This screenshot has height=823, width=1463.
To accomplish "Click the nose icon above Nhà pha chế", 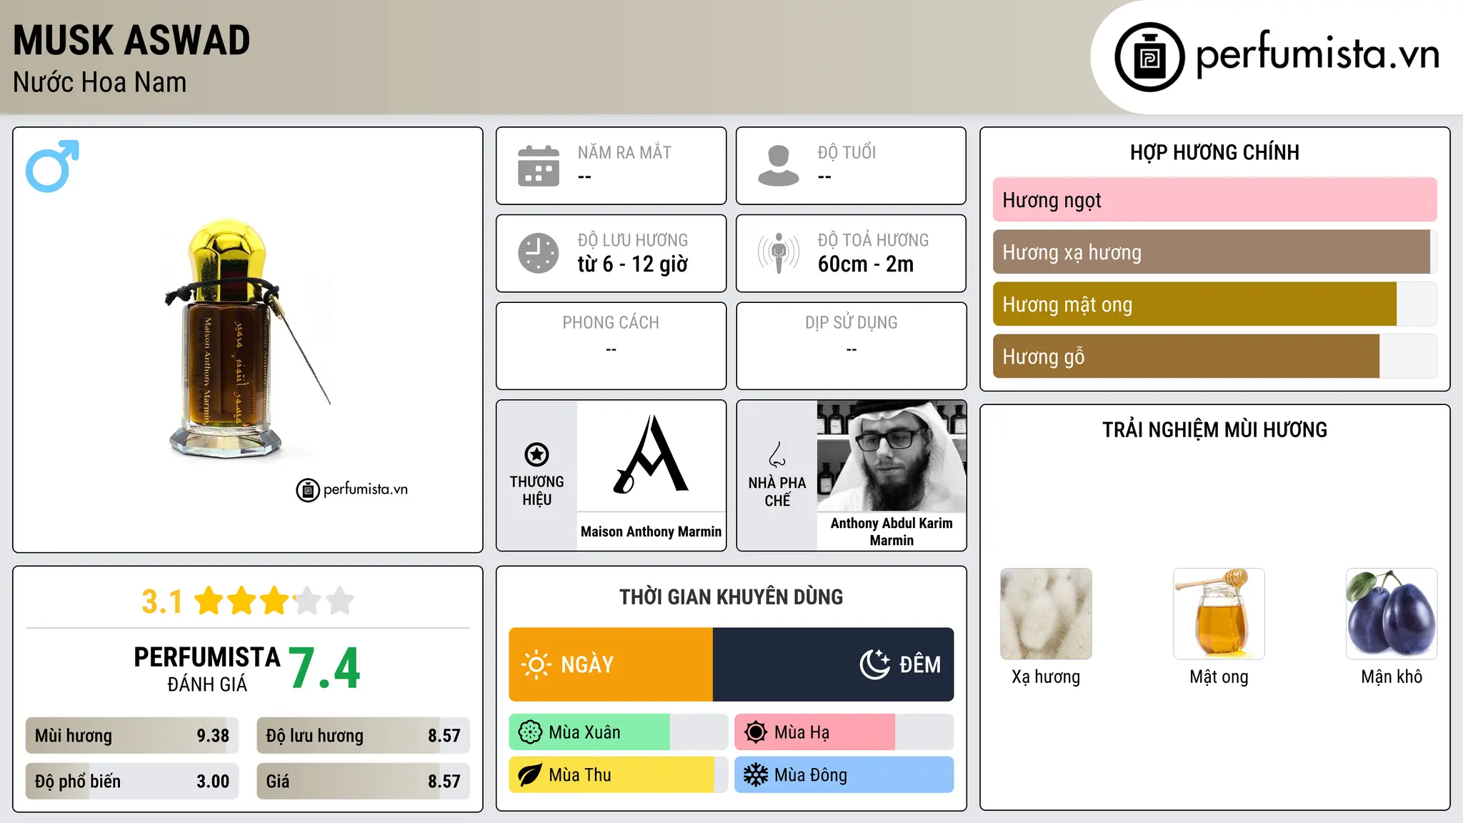I will [777, 454].
